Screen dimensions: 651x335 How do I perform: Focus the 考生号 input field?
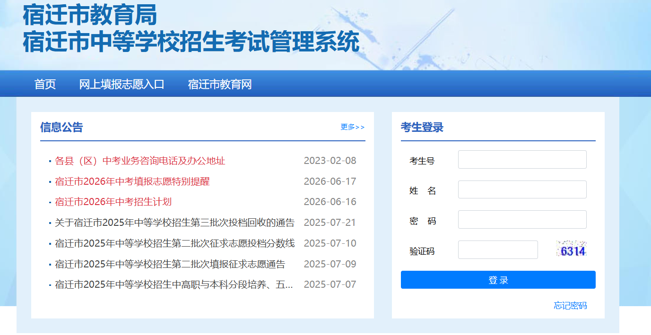522,160
